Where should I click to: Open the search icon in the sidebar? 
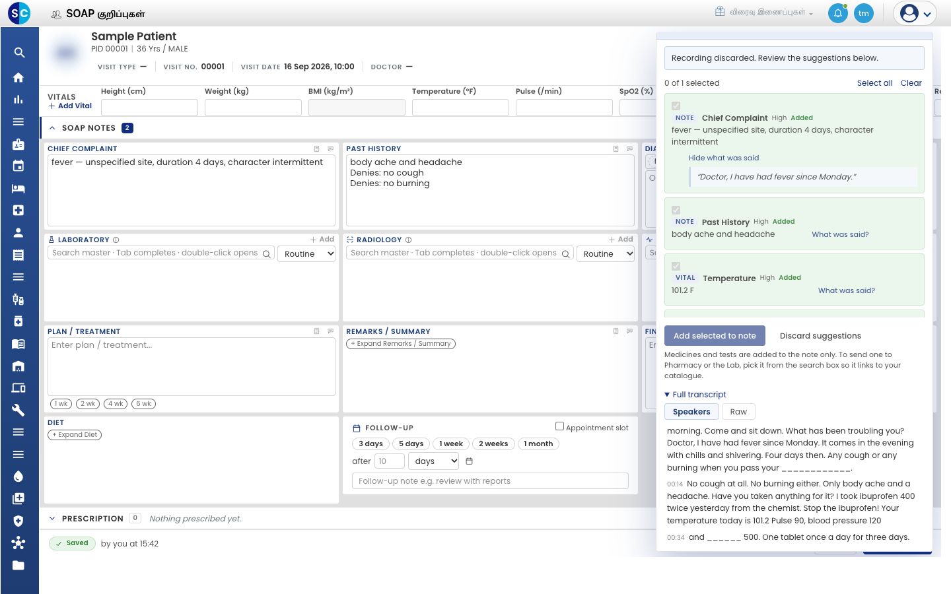tap(19, 53)
